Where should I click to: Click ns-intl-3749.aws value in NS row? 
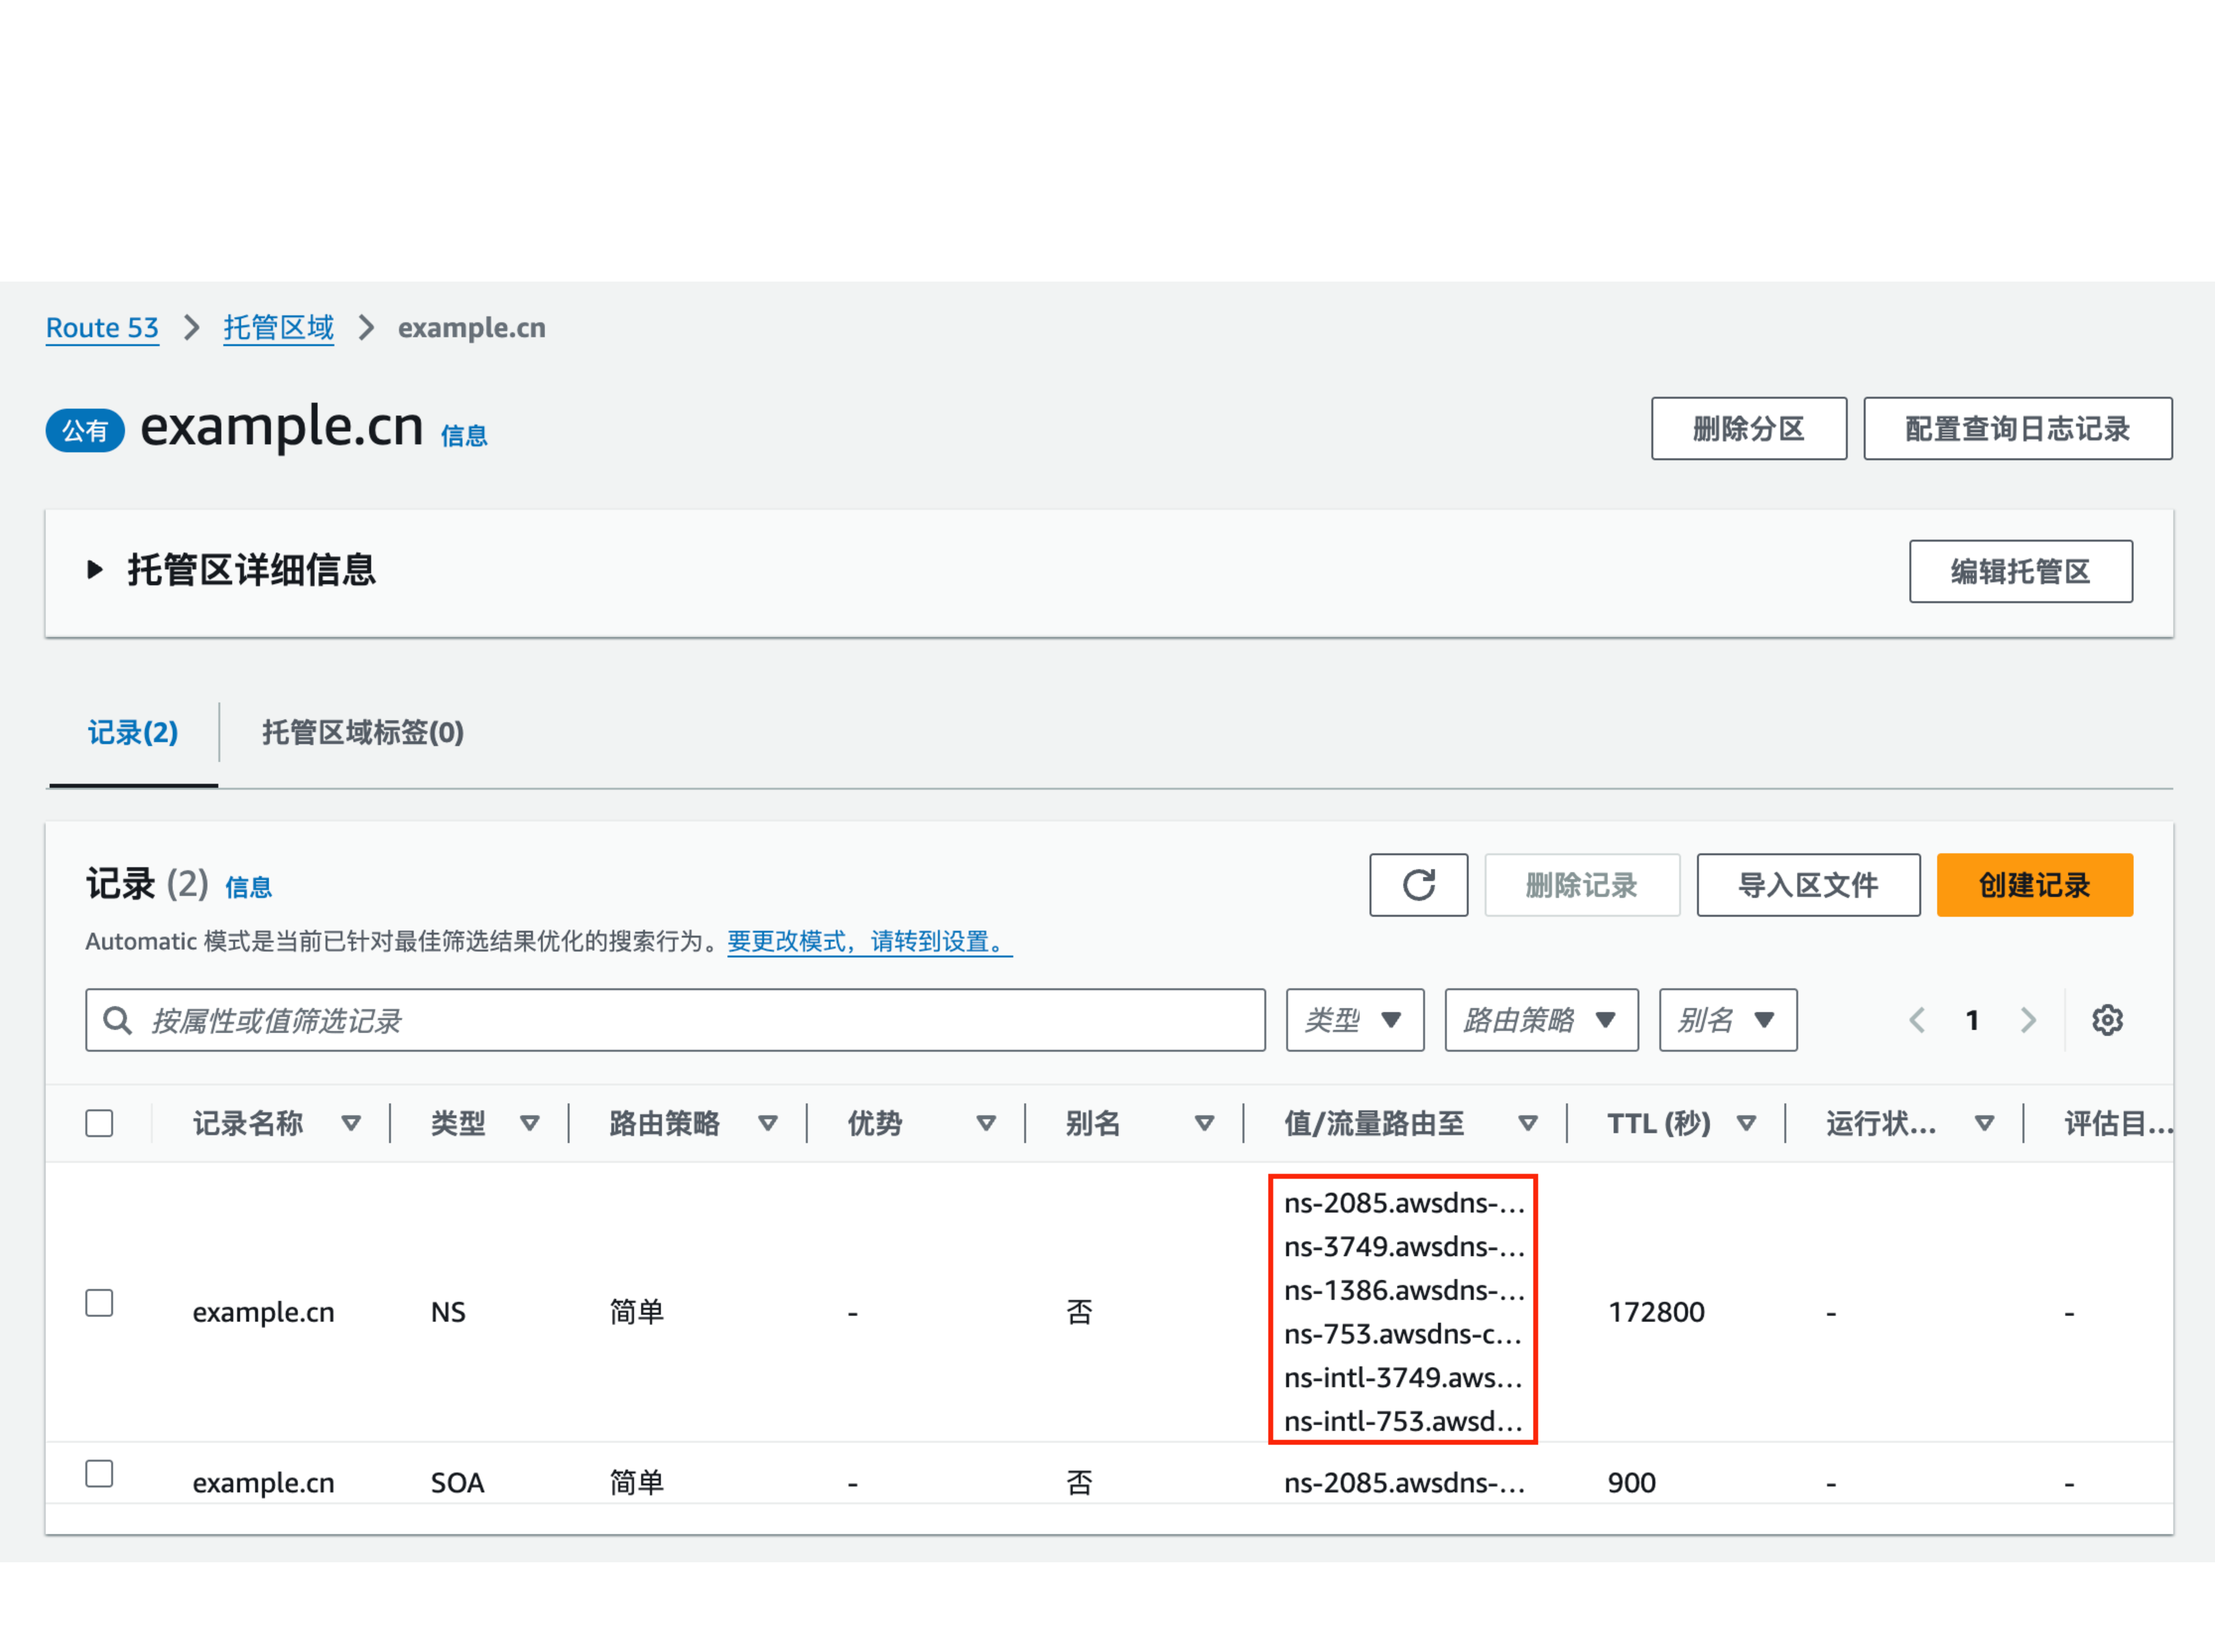(1403, 1377)
